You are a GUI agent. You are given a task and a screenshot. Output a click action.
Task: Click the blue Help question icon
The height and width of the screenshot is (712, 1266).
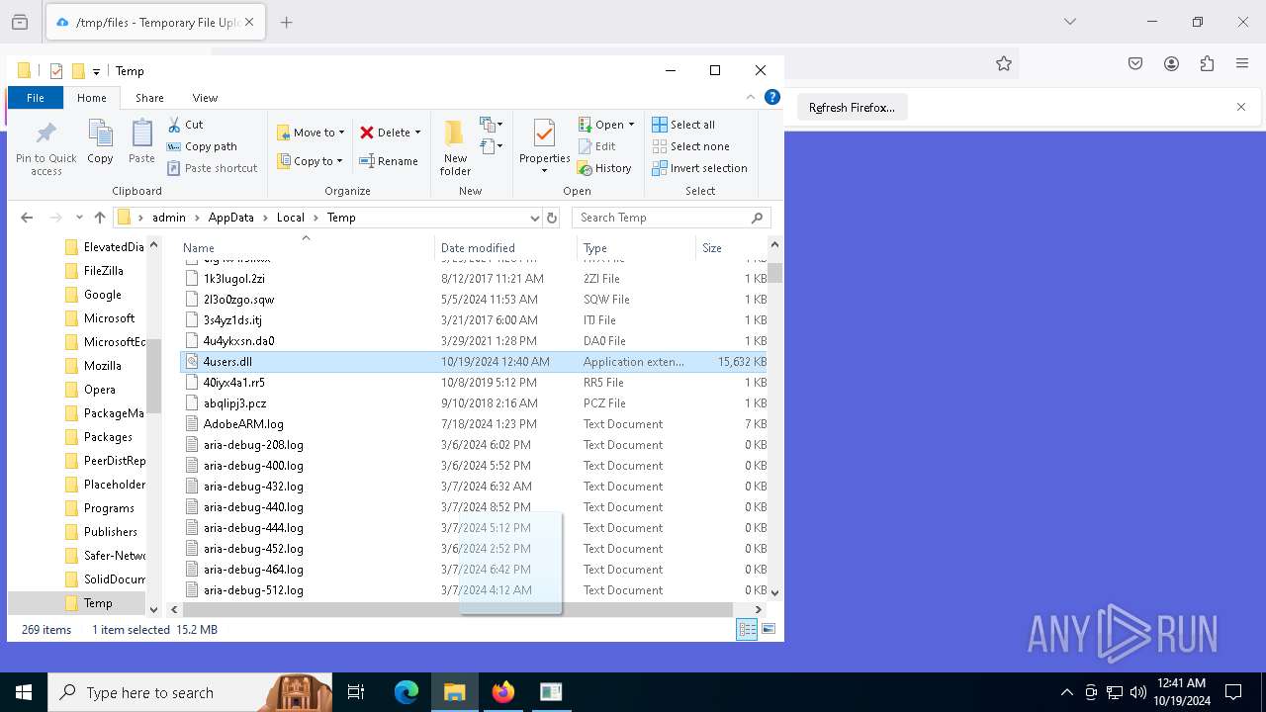point(772,98)
